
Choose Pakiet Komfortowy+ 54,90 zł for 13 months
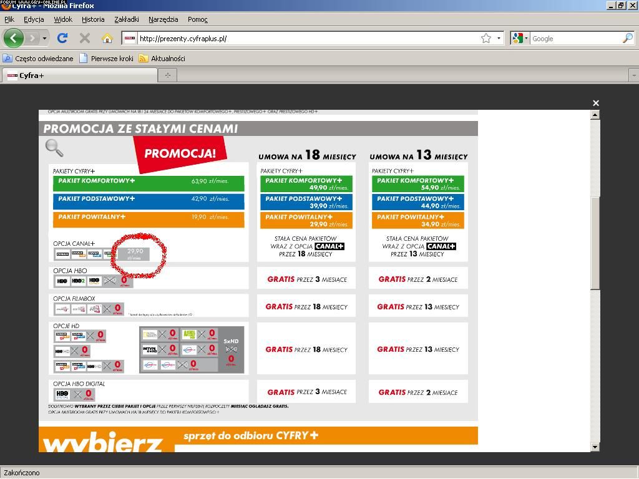coord(418,184)
